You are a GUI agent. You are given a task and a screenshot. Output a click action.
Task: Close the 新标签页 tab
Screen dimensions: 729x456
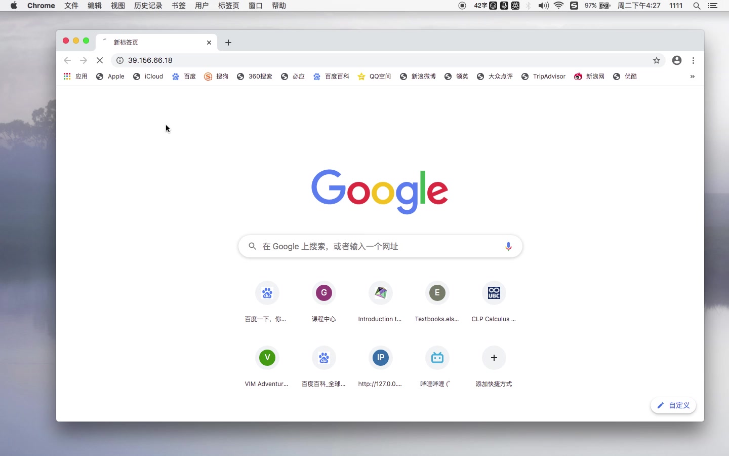tap(209, 43)
